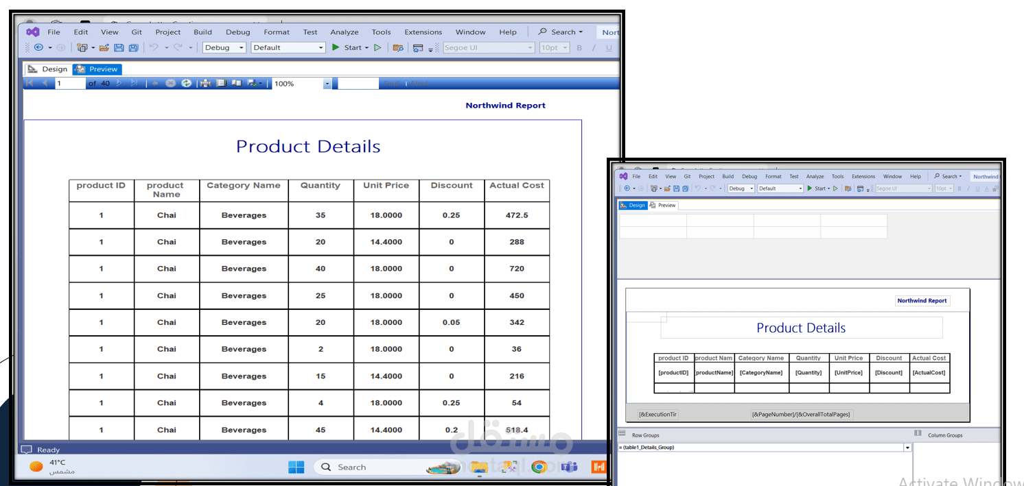Click find text field in preview toolbar
Image resolution: width=1024 pixels, height=486 pixels.
(358, 83)
